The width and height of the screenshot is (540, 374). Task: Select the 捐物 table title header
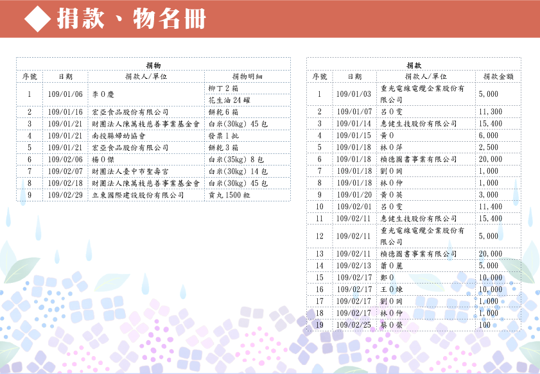coord(153,65)
